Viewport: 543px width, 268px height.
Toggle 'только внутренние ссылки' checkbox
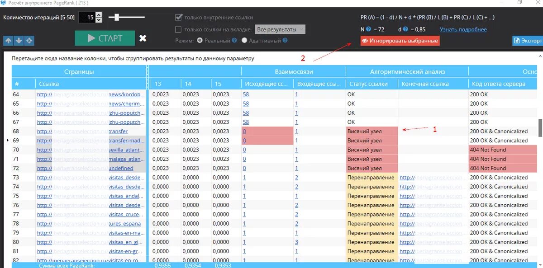pos(178,18)
